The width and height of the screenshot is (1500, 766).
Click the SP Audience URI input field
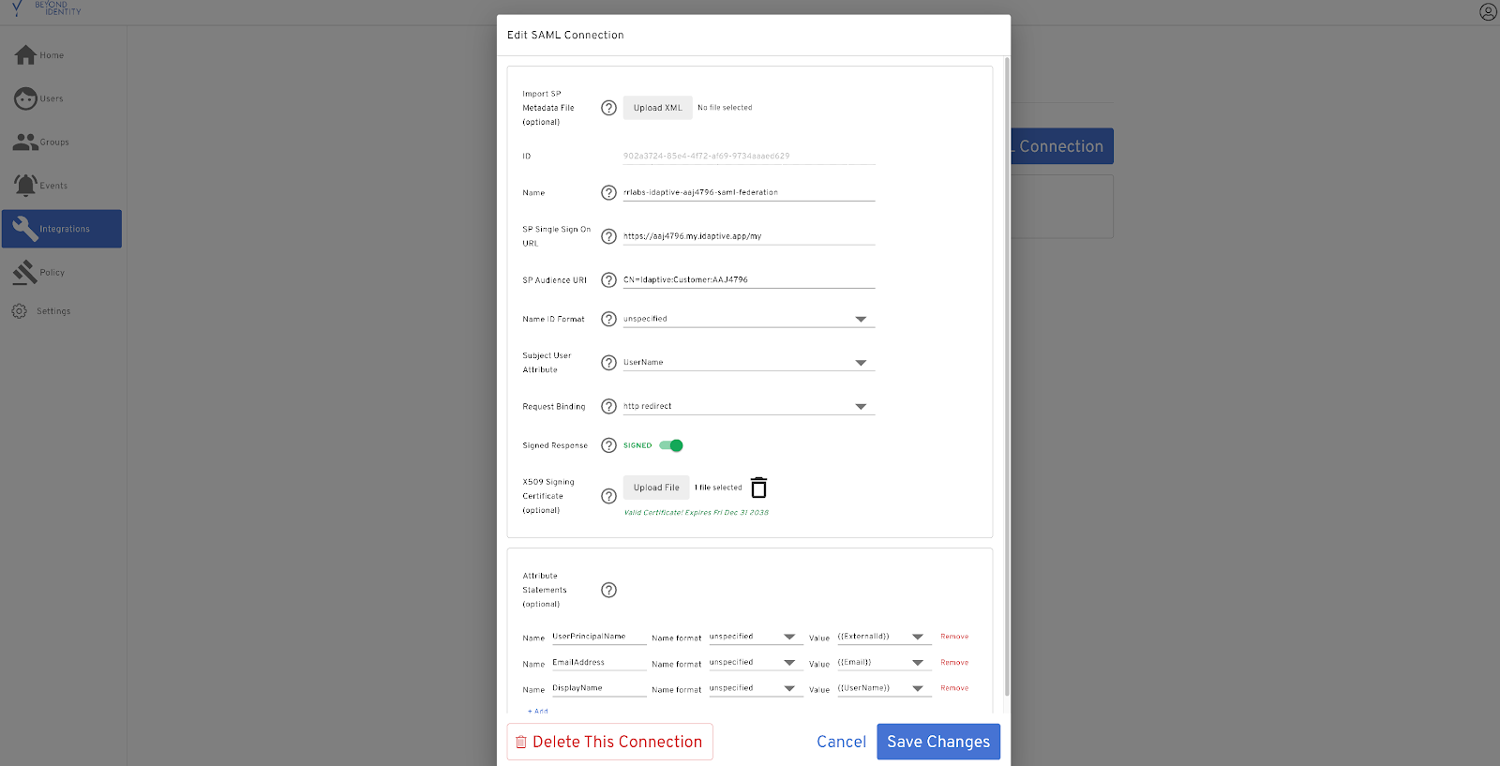(x=748, y=279)
